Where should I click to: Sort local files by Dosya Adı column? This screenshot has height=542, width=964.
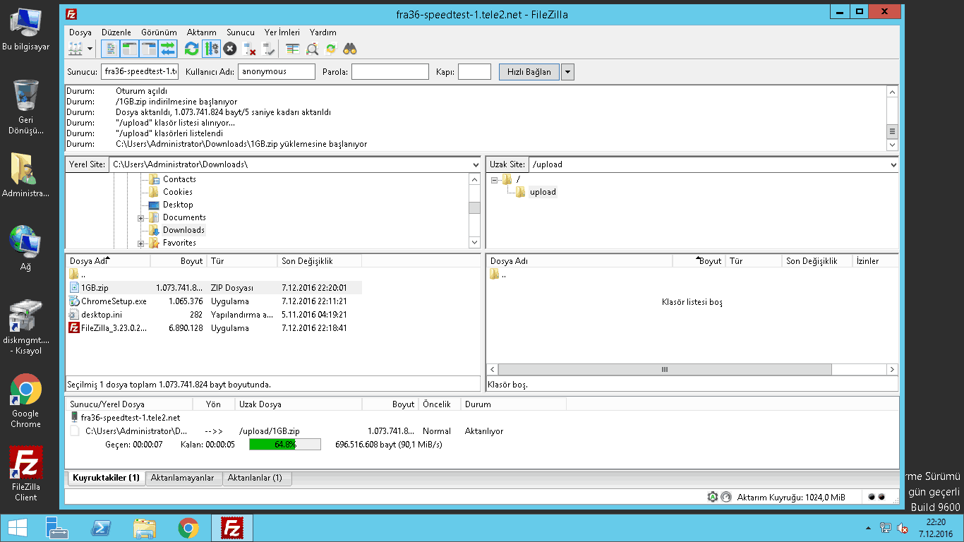click(x=108, y=261)
